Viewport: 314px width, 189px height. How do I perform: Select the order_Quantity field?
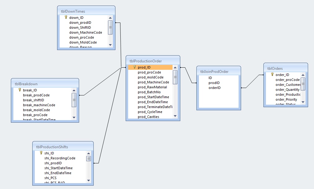point(288,90)
